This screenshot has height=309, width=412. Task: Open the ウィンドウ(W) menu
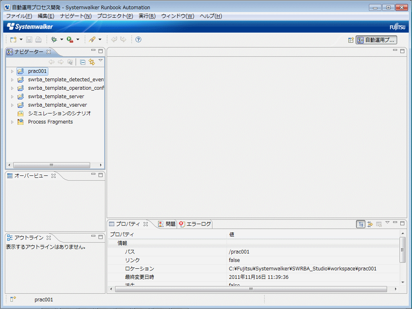pos(177,16)
